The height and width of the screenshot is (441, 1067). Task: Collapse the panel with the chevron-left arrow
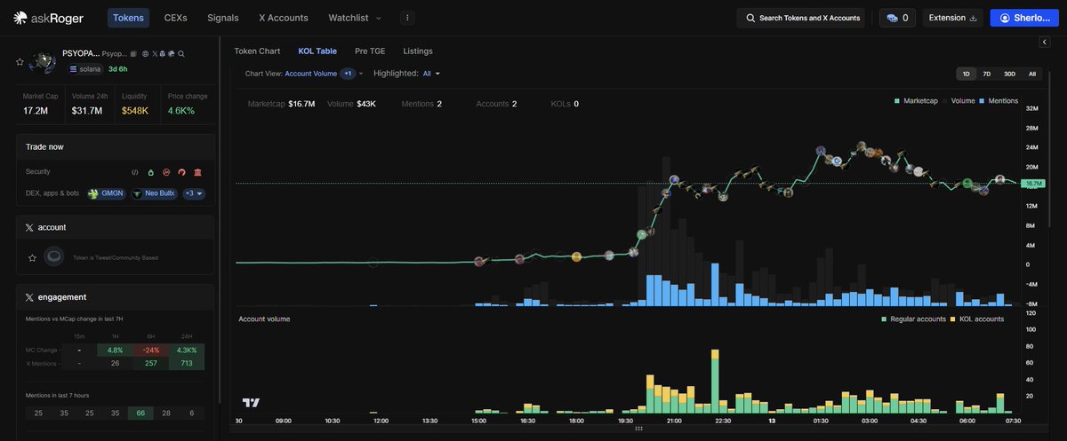1044,42
